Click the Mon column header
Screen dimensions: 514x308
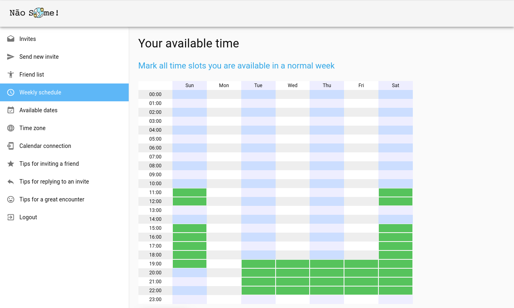pos(224,86)
